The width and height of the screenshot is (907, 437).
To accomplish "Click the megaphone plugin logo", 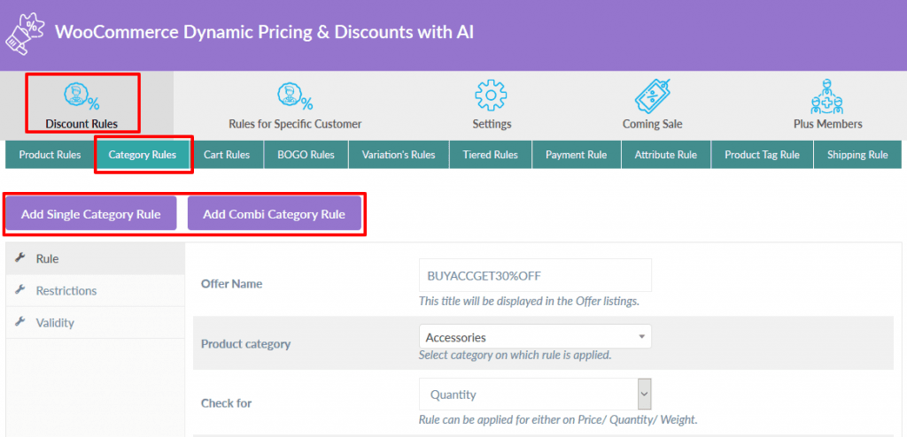I will 24,35.
